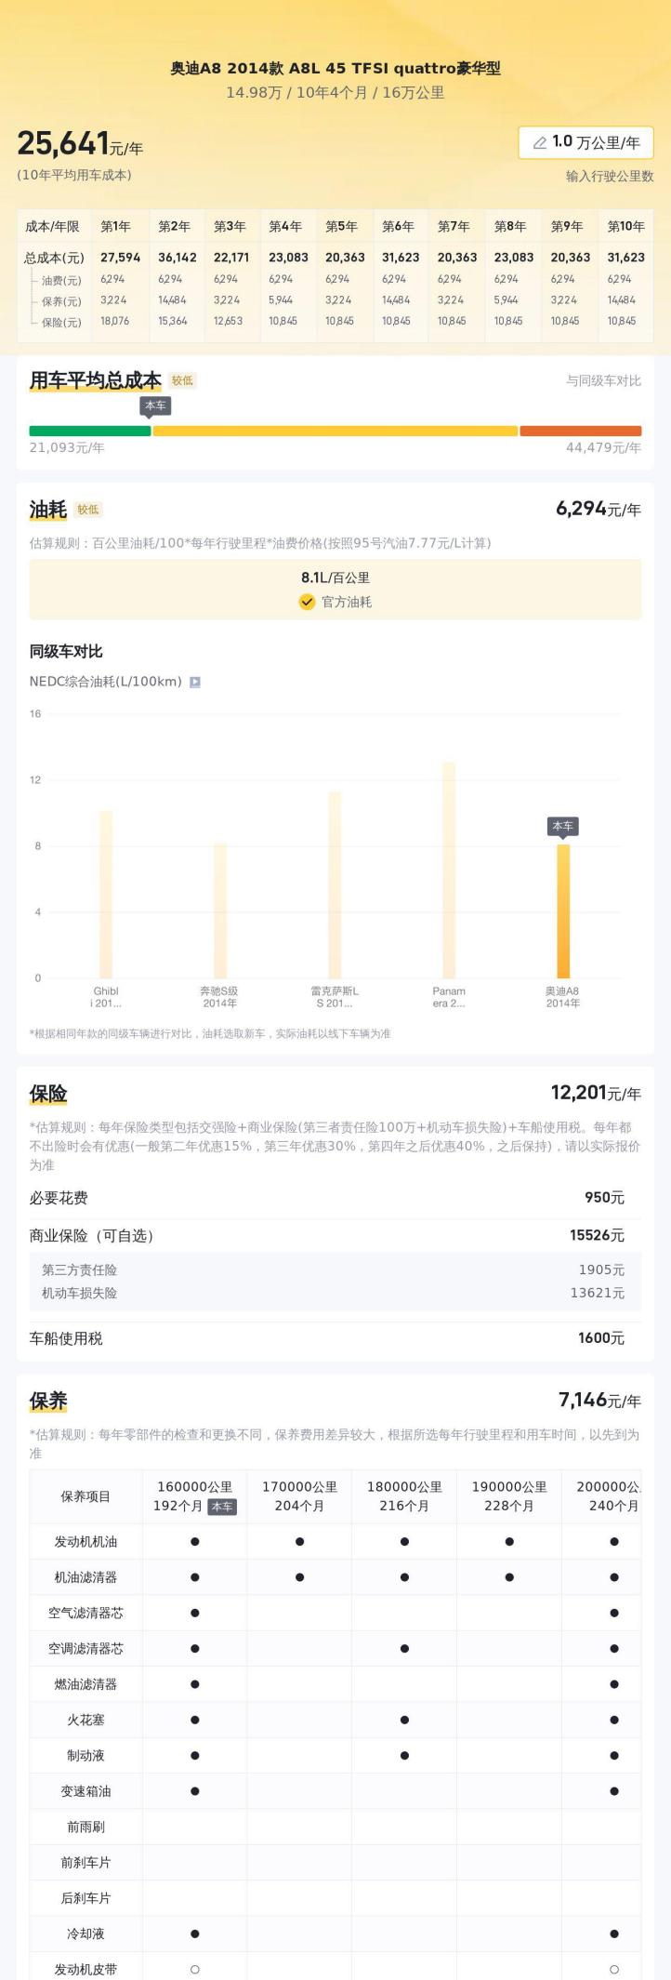Click the 7,146元/年 maintenance cost figure
Image resolution: width=671 pixels, height=1980 pixels.
point(599,1400)
